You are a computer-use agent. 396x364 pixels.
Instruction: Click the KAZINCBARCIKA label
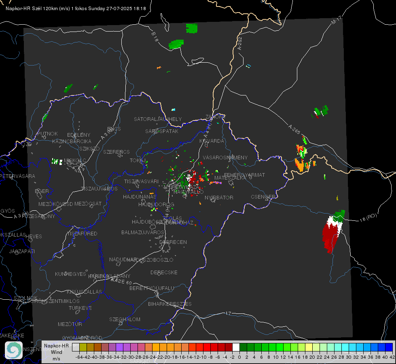[x=72, y=141]
